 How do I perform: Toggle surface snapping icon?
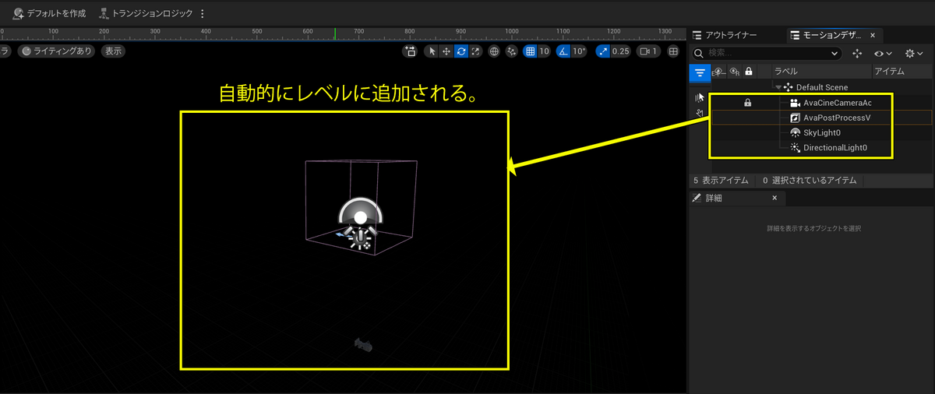512,51
